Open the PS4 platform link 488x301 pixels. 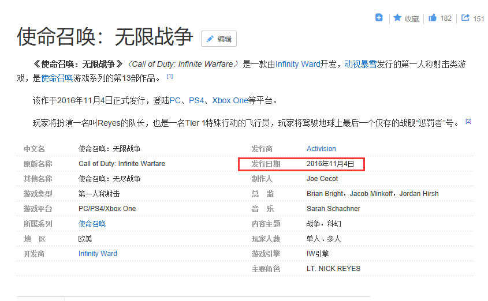[196, 101]
